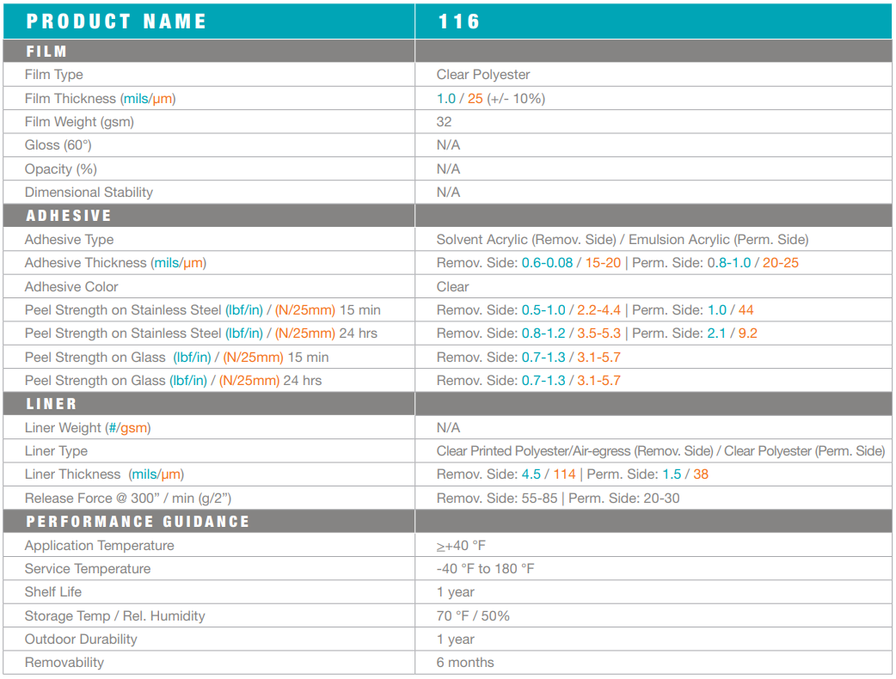This screenshot has height=679, width=896.
Task: Select the 'Release Force @ 300" / min' label
Action: coord(128,499)
